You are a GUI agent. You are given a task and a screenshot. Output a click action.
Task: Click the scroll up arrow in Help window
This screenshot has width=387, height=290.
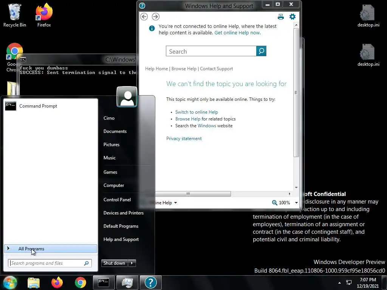pos(296,25)
